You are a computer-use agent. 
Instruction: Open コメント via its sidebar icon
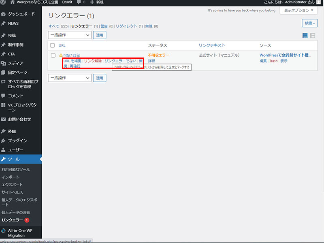[x=4, y=94]
